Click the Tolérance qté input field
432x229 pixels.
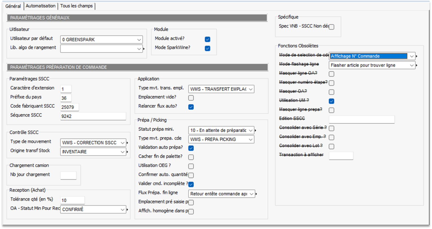(72, 200)
